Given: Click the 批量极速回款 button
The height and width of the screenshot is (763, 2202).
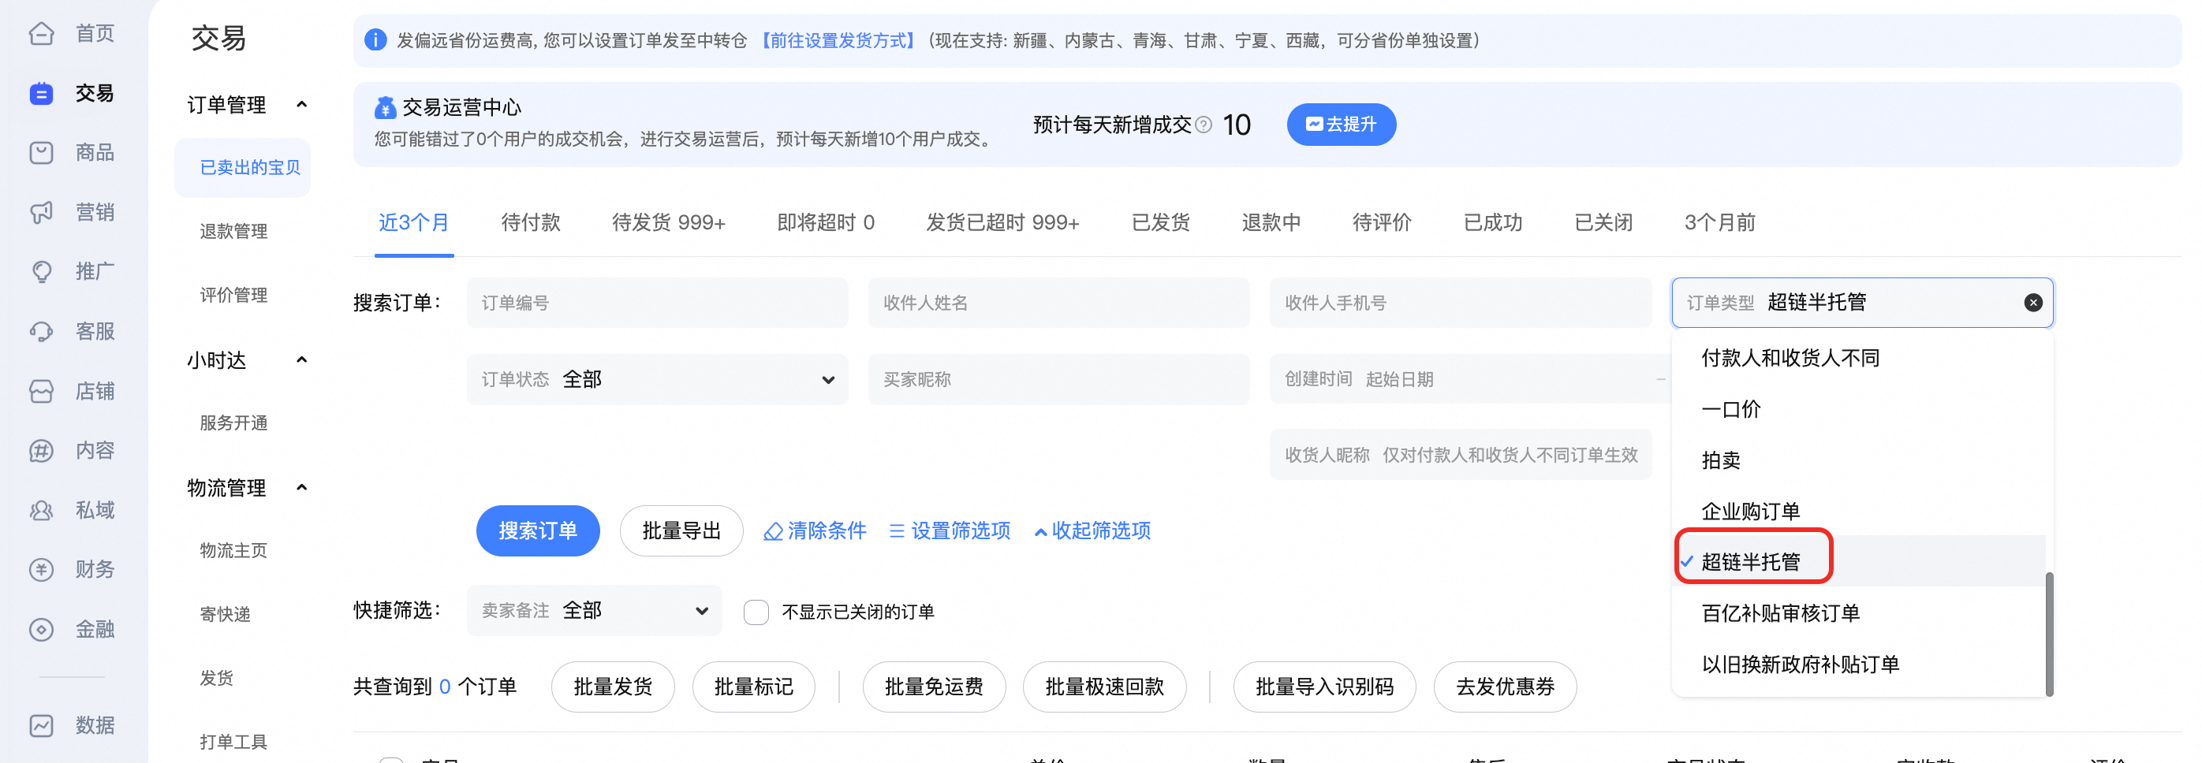Looking at the screenshot, I should click(1104, 687).
